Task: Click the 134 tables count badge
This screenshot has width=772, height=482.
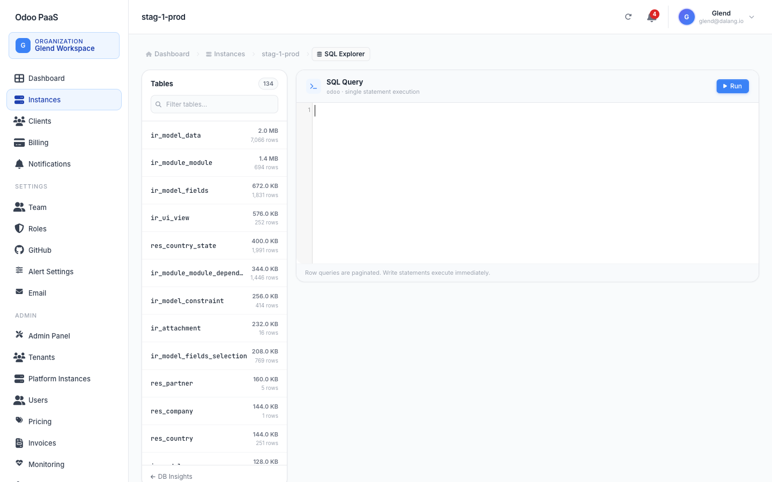Action: click(x=268, y=84)
